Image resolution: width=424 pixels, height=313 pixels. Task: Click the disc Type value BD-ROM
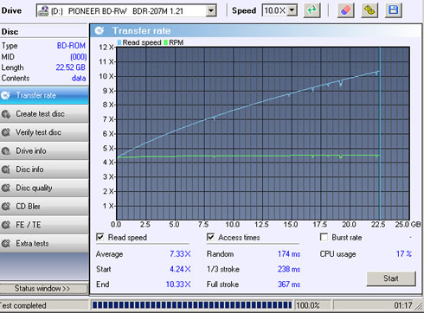point(71,46)
